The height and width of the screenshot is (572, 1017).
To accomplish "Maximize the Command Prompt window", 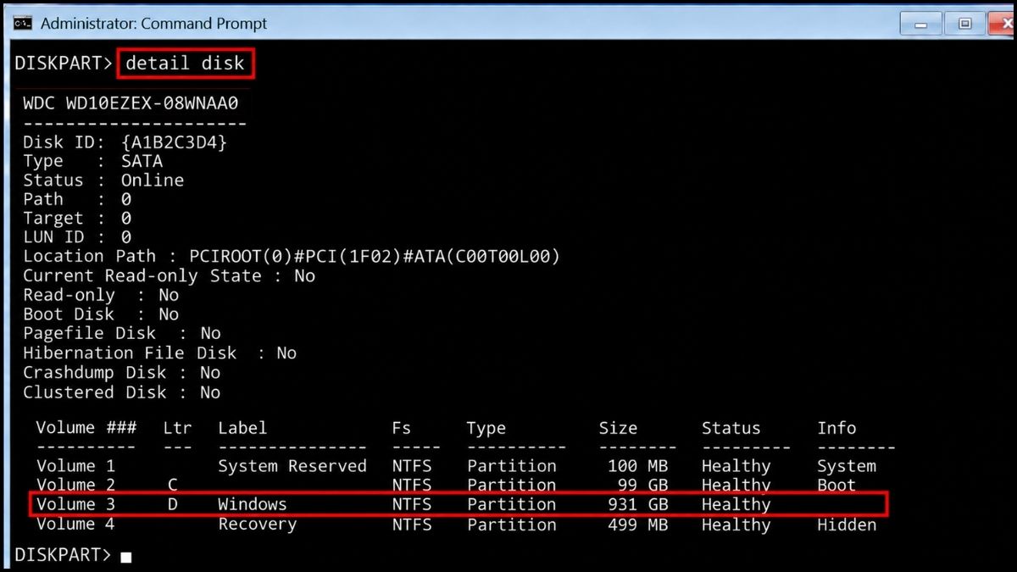I will pyautogui.click(x=964, y=24).
